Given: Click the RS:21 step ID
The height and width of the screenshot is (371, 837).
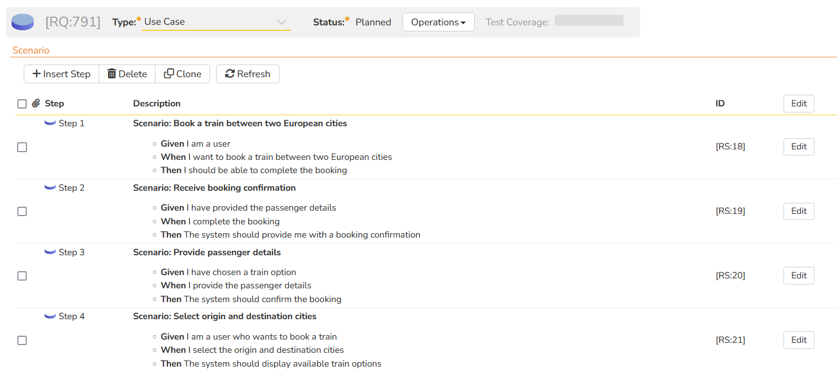Looking at the screenshot, I should pos(730,340).
